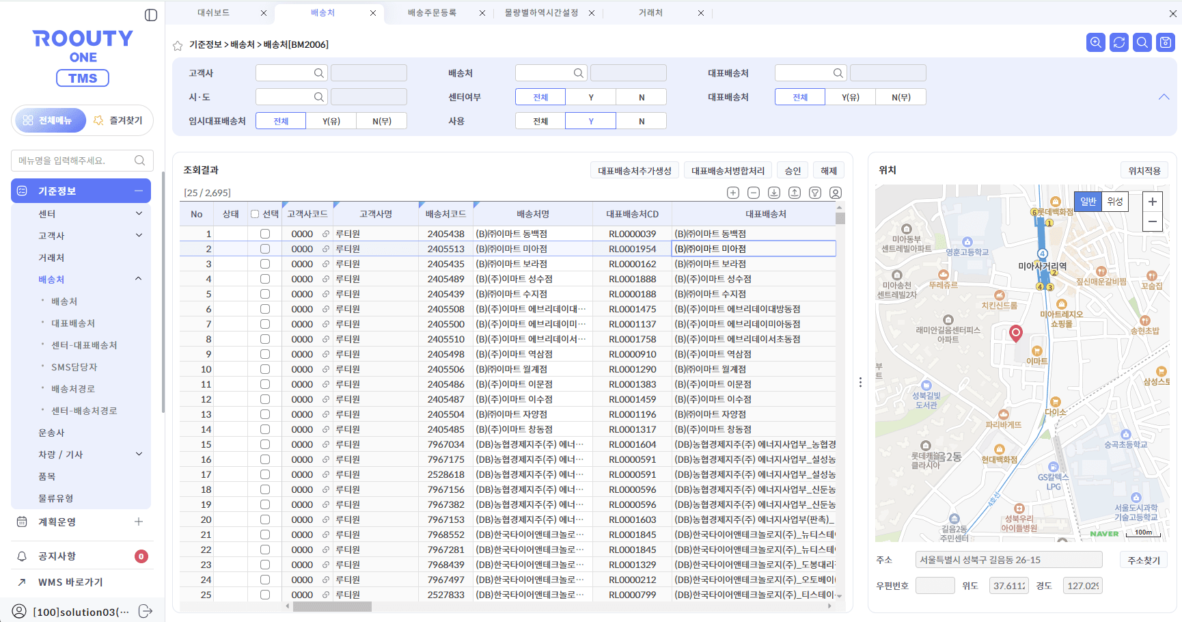This screenshot has height=622, width=1182.
Task: Click link icon in row 1 고객사코드
Action: pos(326,234)
